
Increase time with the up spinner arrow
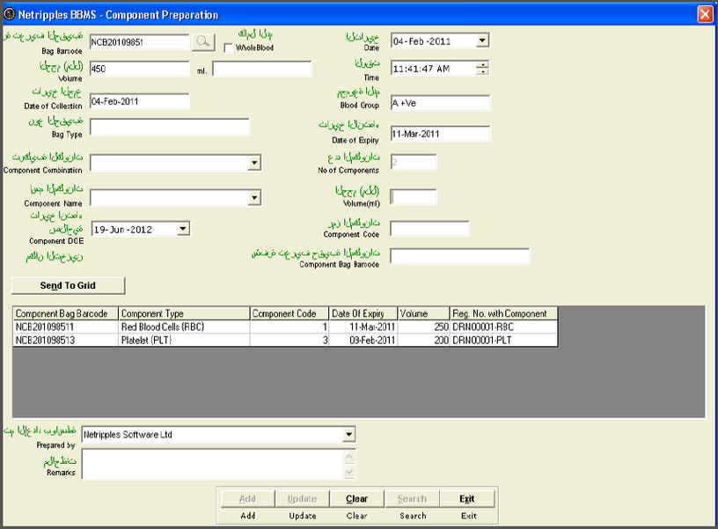(x=483, y=64)
